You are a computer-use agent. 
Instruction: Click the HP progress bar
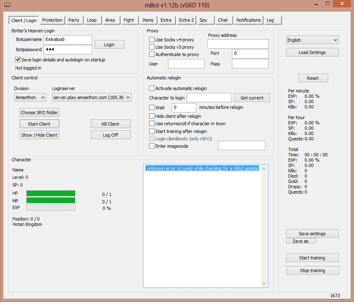[51, 193]
